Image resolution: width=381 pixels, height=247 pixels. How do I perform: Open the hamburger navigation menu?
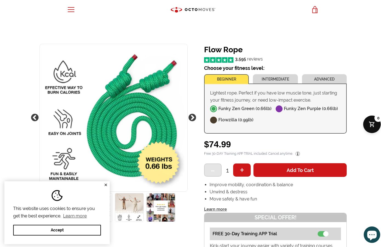[71, 10]
